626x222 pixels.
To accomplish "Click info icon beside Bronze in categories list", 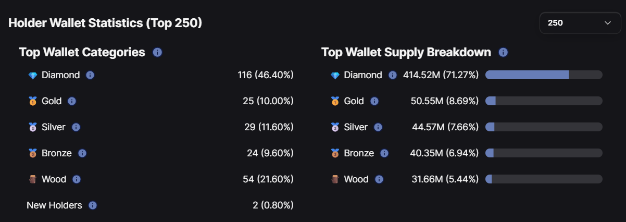I will (x=82, y=153).
